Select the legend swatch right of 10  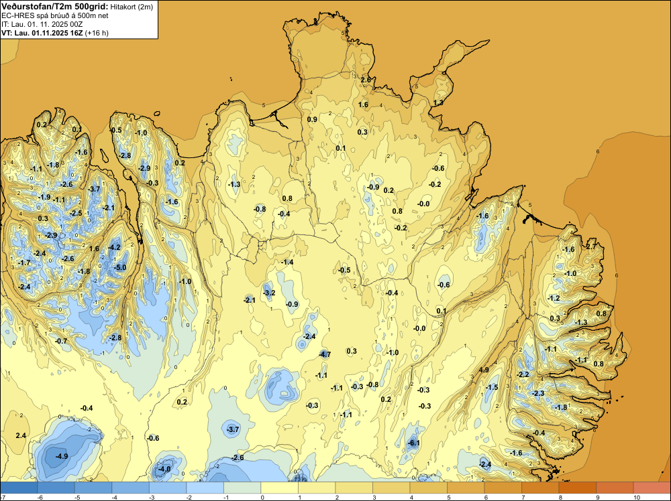652,488
